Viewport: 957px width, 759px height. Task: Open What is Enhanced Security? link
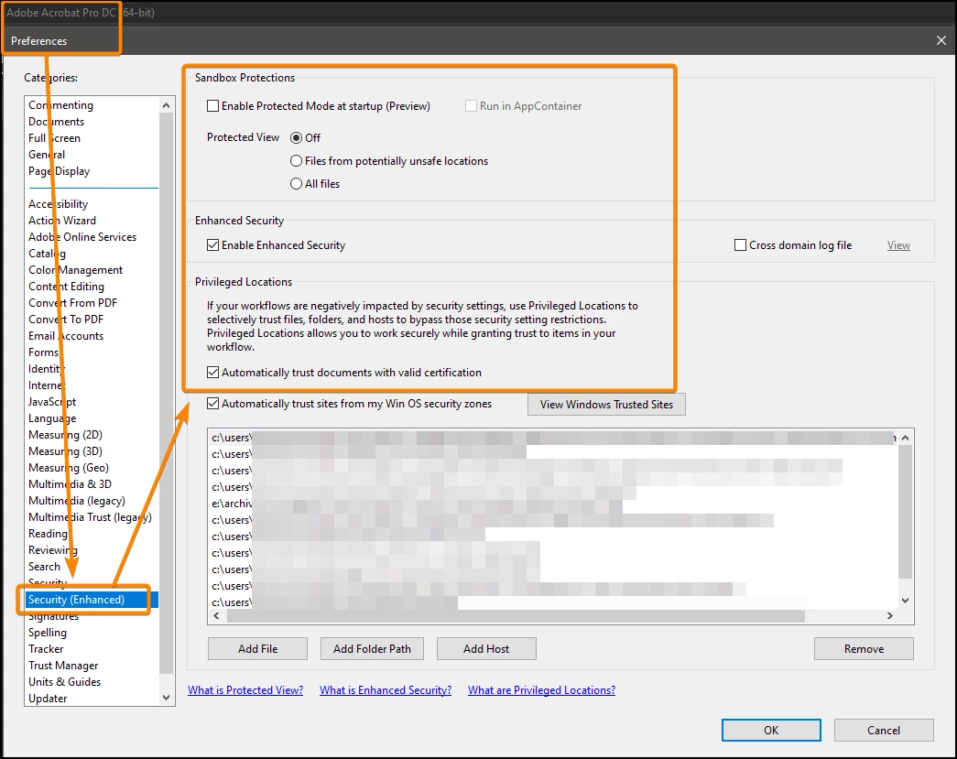pos(386,690)
